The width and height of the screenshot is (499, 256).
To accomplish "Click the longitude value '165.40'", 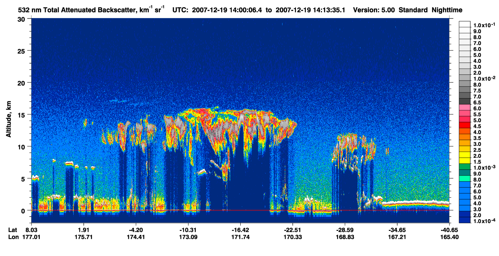I will 449,237.
